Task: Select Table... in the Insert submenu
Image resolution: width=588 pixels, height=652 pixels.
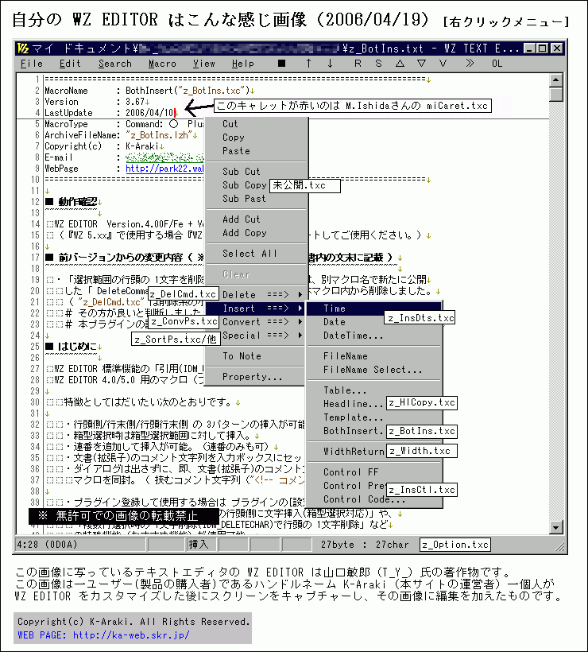Action: 374,390
